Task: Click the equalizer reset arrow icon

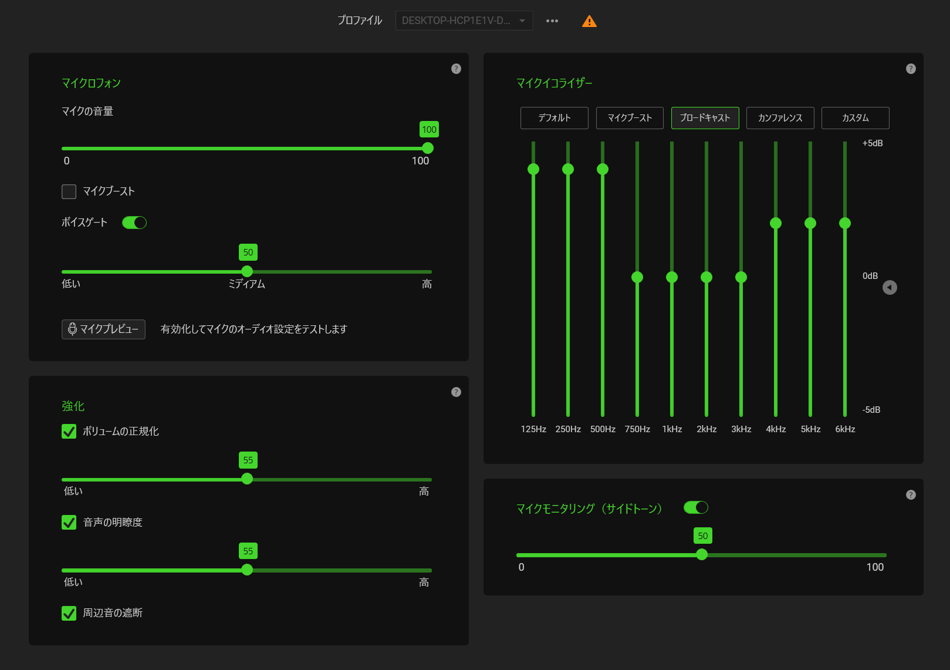Action: [x=890, y=287]
